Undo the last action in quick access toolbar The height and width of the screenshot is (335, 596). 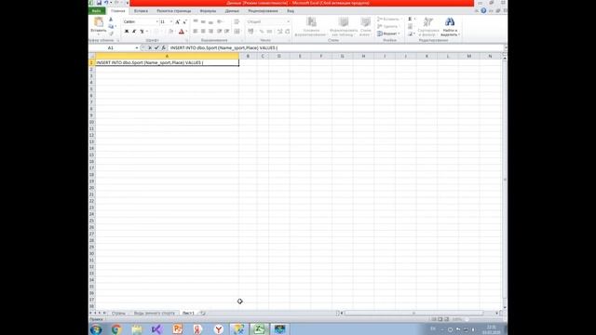pyautogui.click(x=106, y=3)
